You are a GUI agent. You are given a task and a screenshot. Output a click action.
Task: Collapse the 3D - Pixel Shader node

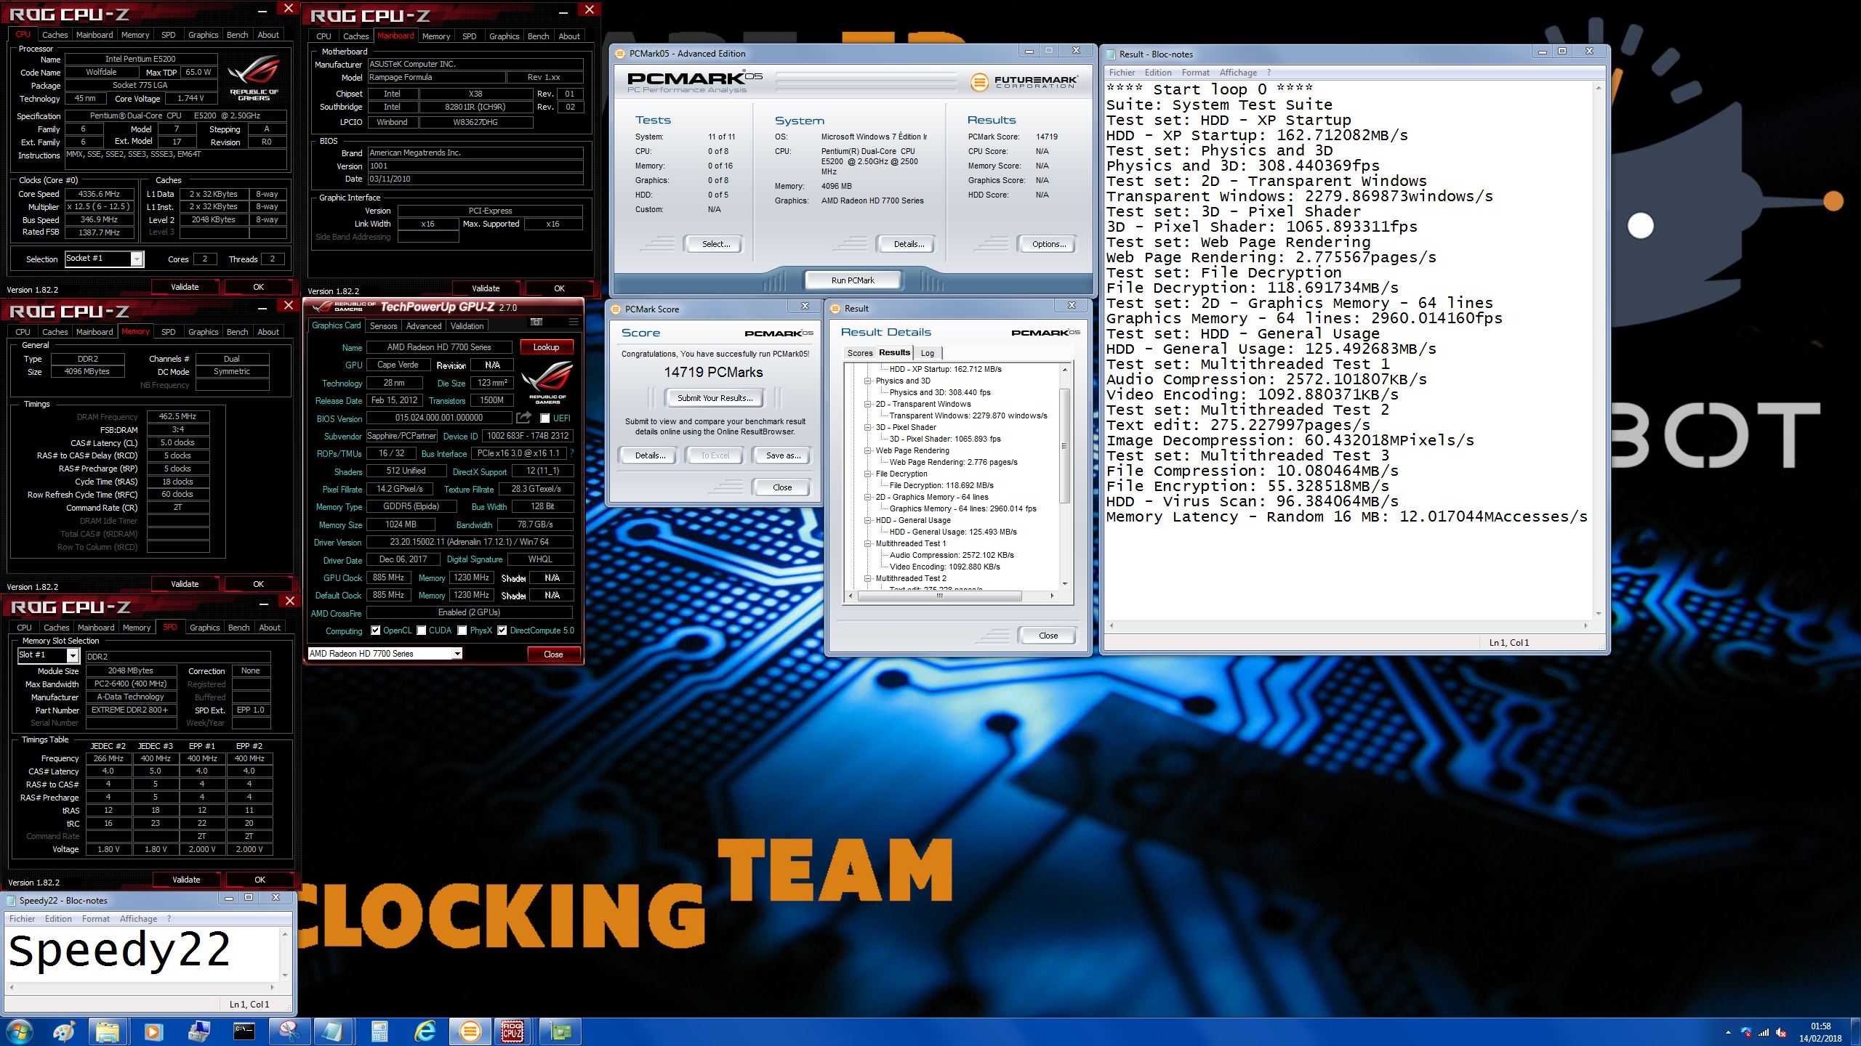pyautogui.click(x=867, y=427)
